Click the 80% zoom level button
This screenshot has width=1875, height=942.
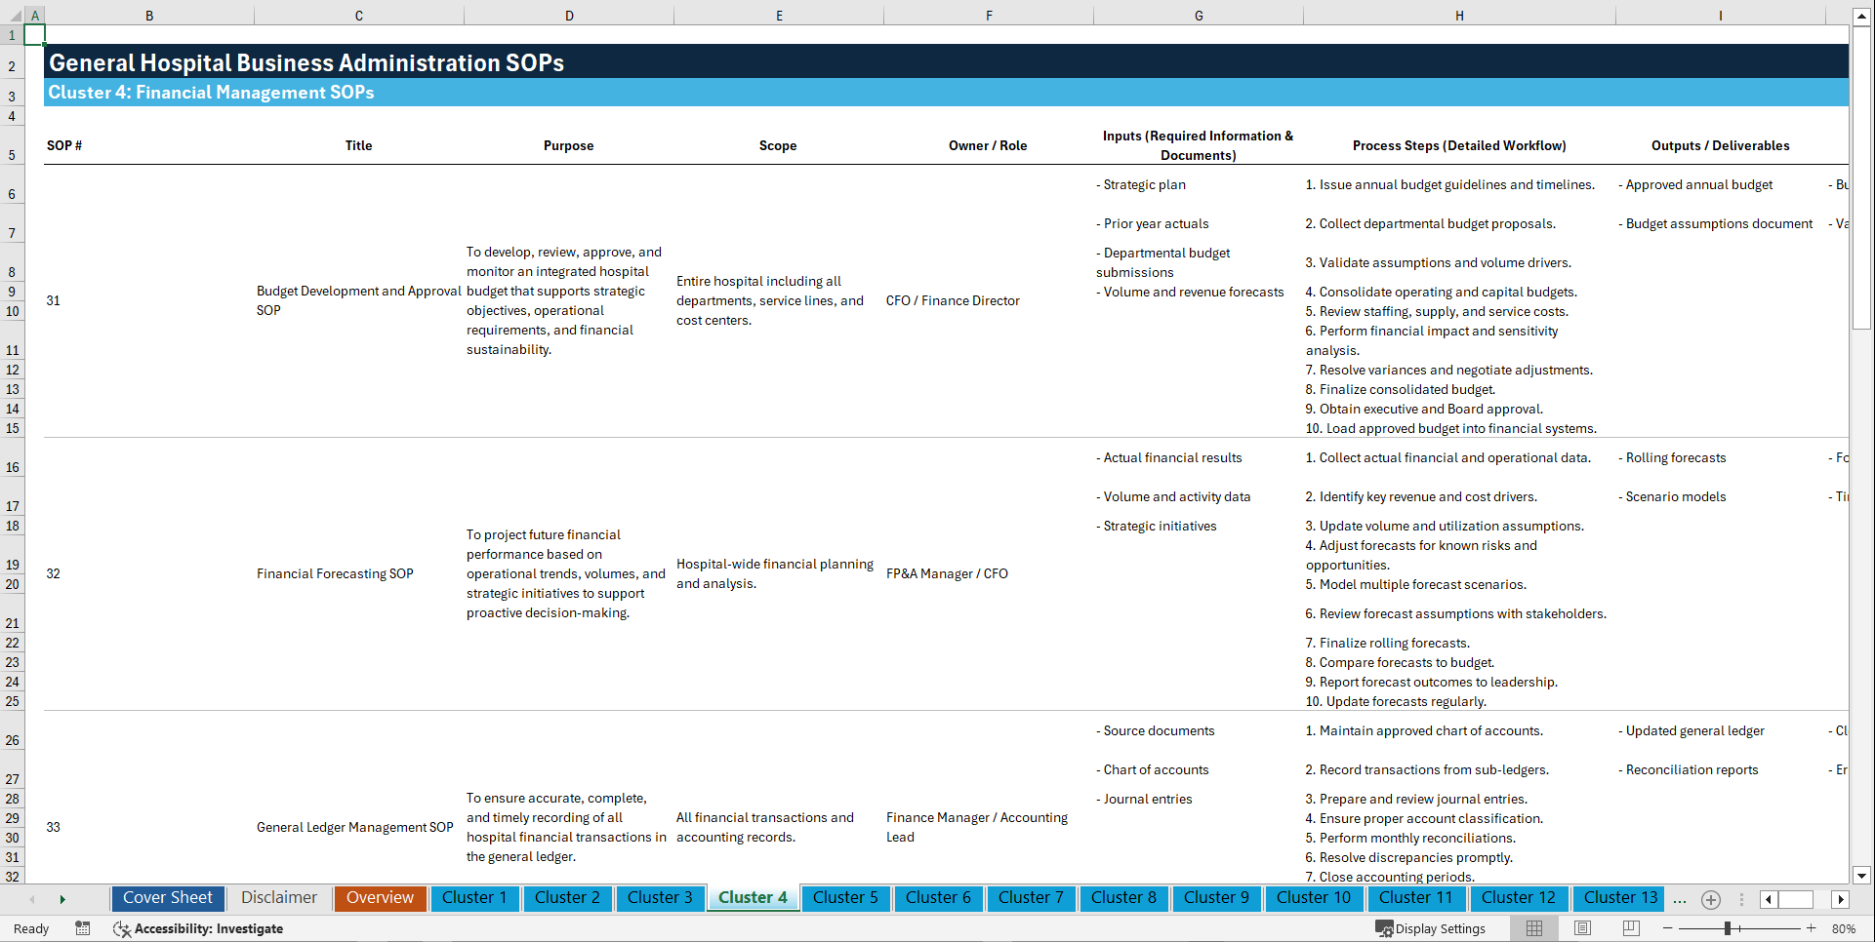coord(1844,928)
